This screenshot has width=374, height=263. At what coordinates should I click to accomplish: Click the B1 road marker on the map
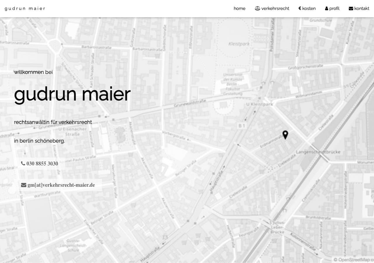(242, 125)
